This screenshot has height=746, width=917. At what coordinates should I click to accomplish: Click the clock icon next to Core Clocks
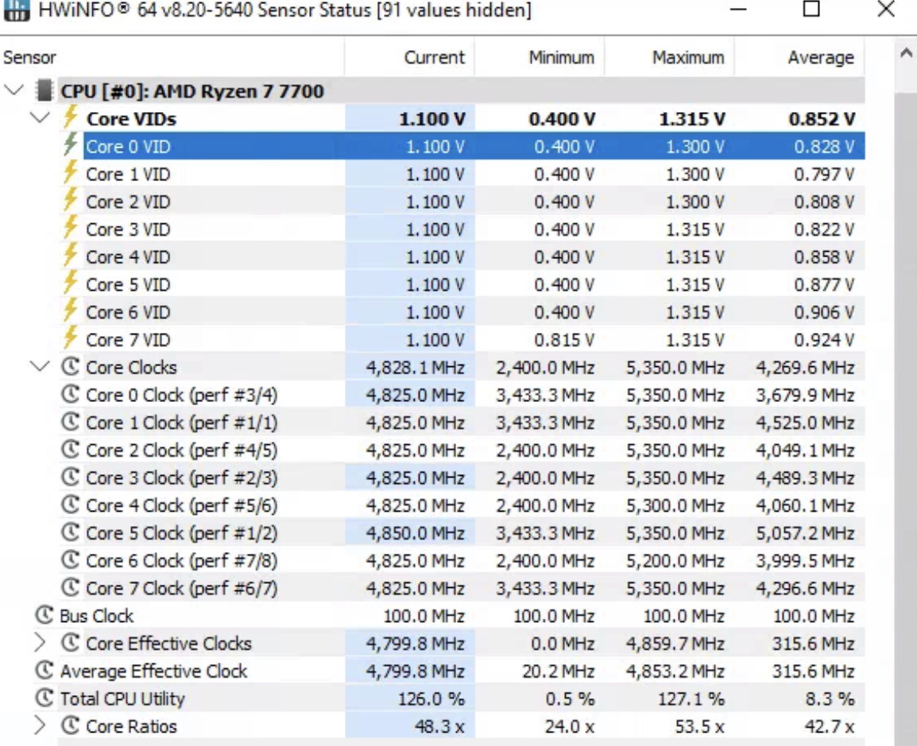pos(70,366)
